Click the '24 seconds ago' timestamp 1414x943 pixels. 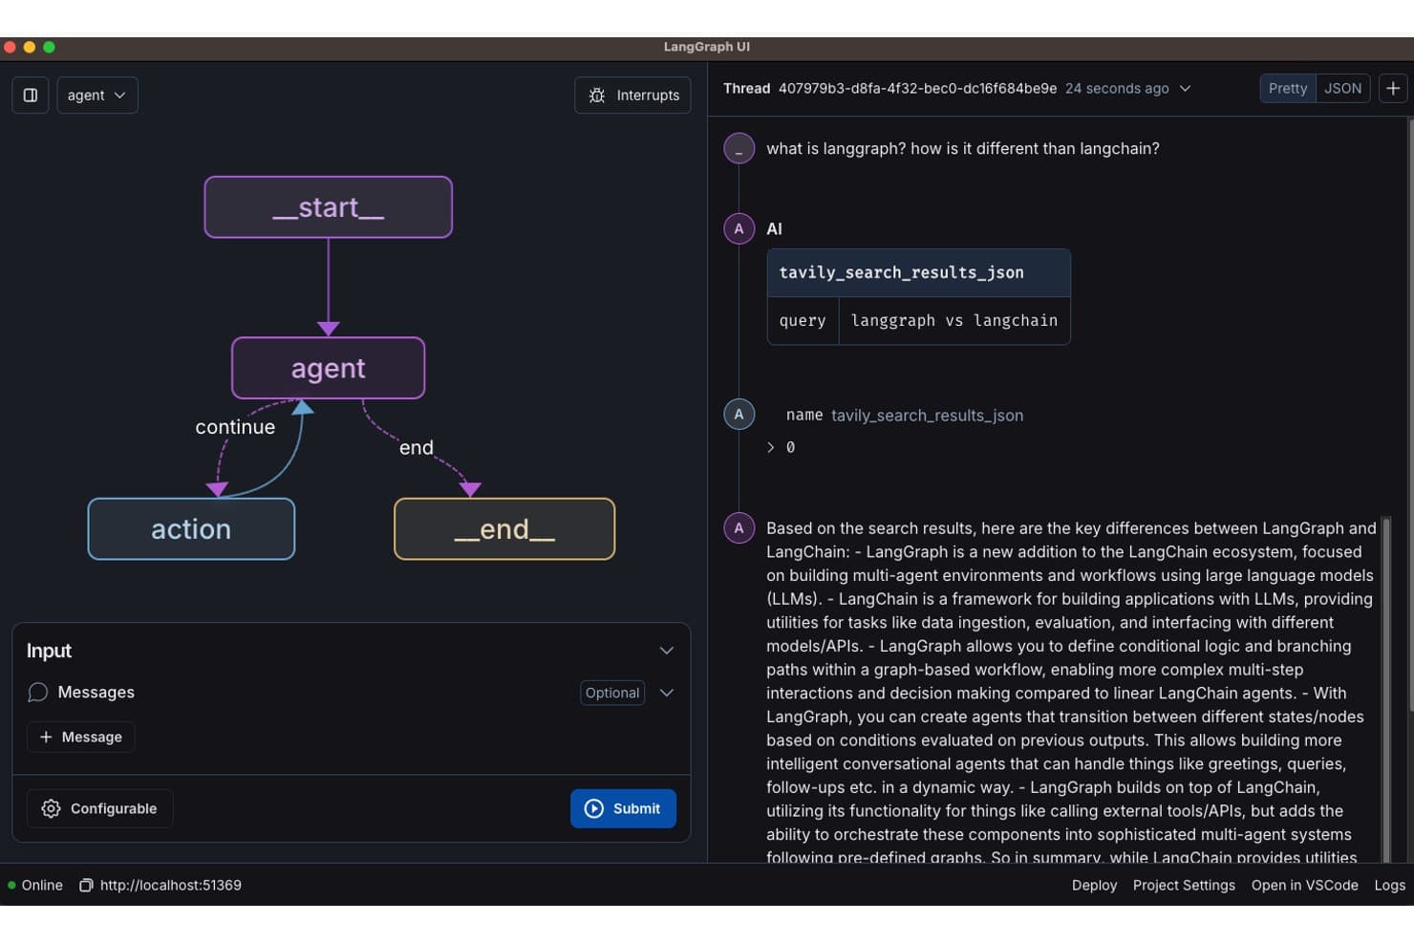1117,89
